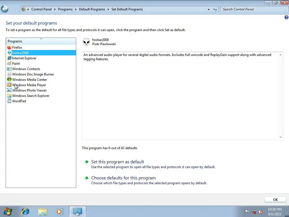Click the large foobar2000 logo beside program name
The width and height of the screenshot is (289, 217).
[x=86, y=42]
